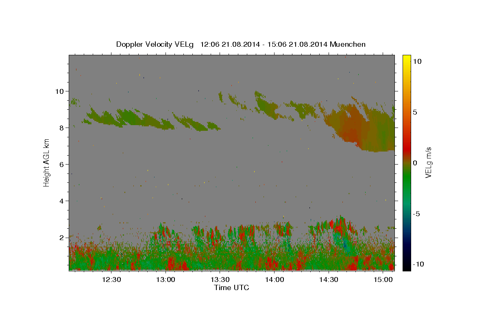Click the "Height AGL km" axis label
Screen dimensions: 488x325
47,162
